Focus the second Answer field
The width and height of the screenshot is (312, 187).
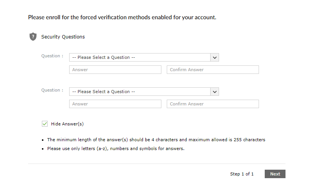[x=115, y=104]
